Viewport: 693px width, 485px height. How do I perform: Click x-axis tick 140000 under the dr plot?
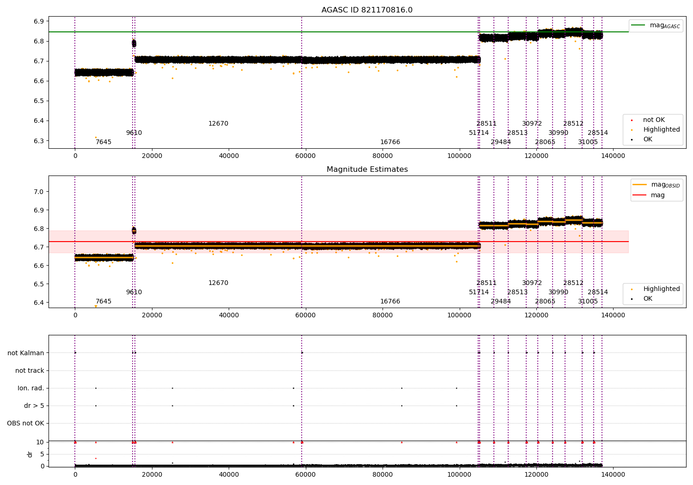[613, 474]
